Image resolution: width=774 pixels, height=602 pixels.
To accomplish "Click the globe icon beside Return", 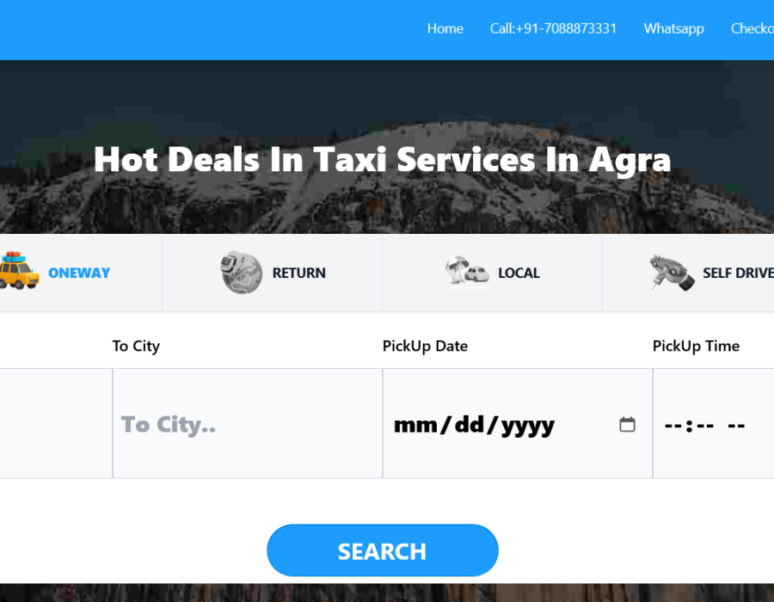I will pos(241,273).
